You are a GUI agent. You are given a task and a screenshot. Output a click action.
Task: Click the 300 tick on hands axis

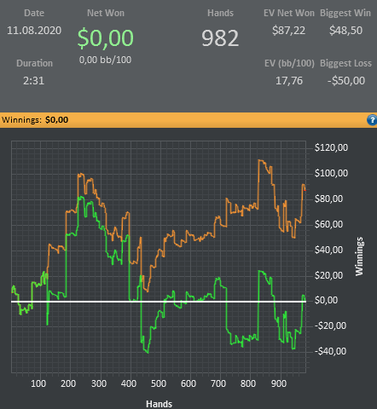coord(99,383)
